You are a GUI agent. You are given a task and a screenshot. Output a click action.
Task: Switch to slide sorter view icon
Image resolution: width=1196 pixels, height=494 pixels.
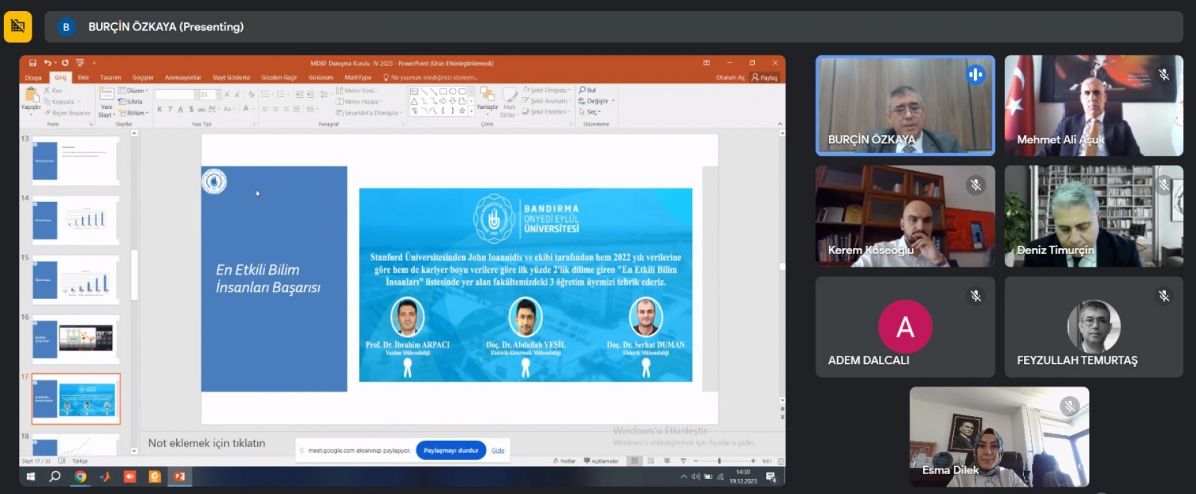[x=650, y=461]
